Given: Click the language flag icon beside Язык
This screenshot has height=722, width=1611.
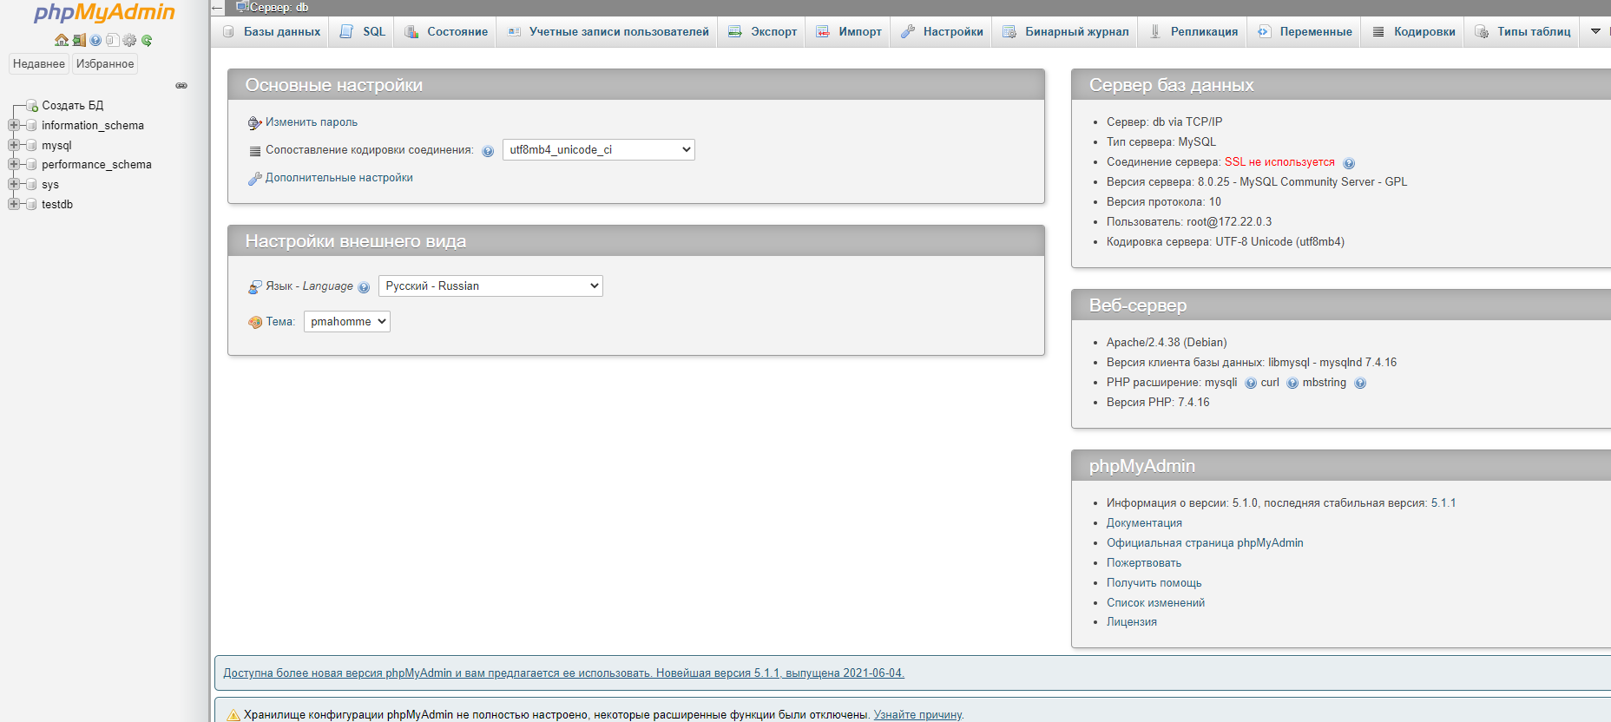Looking at the screenshot, I should (x=255, y=286).
